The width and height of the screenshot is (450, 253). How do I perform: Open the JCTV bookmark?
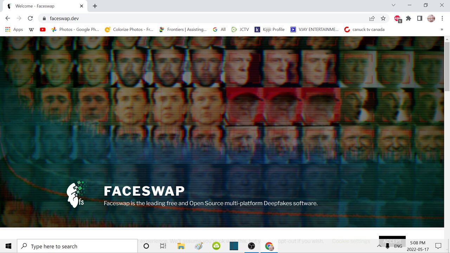(x=240, y=30)
